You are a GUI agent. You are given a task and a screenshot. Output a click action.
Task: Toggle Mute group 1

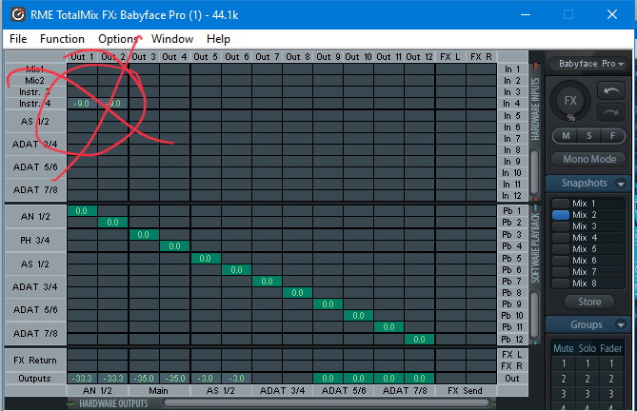point(564,363)
